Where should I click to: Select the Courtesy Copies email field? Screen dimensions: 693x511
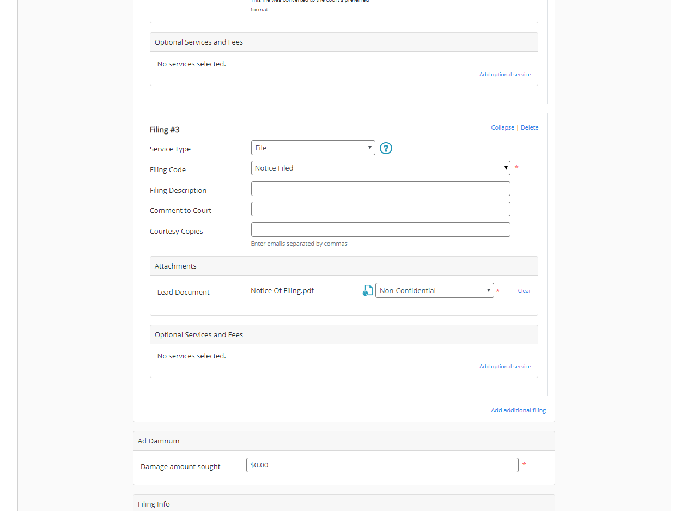point(380,230)
